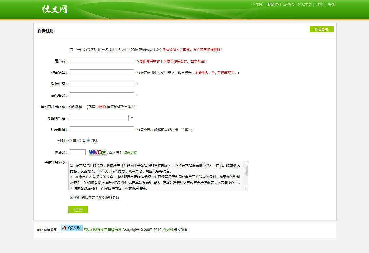Click the 验证码 captcha input box
The width and height of the screenshot is (369, 253).
click(77, 152)
